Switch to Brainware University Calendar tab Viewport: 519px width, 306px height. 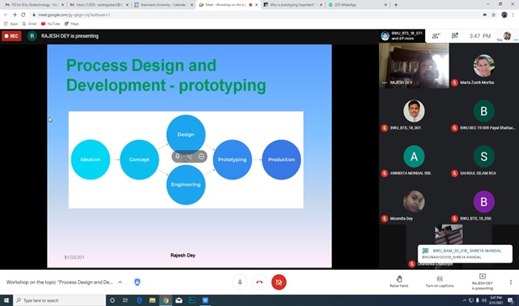[x=163, y=5]
